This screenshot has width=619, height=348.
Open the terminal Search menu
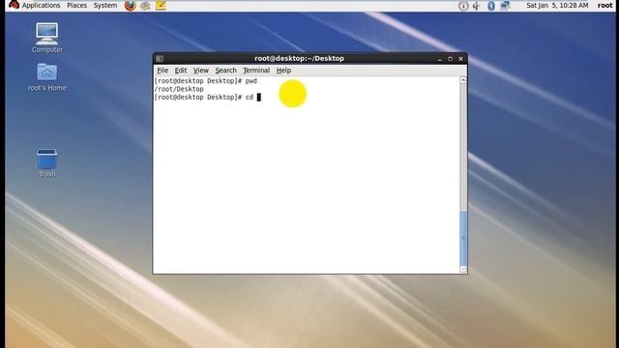pos(225,71)
